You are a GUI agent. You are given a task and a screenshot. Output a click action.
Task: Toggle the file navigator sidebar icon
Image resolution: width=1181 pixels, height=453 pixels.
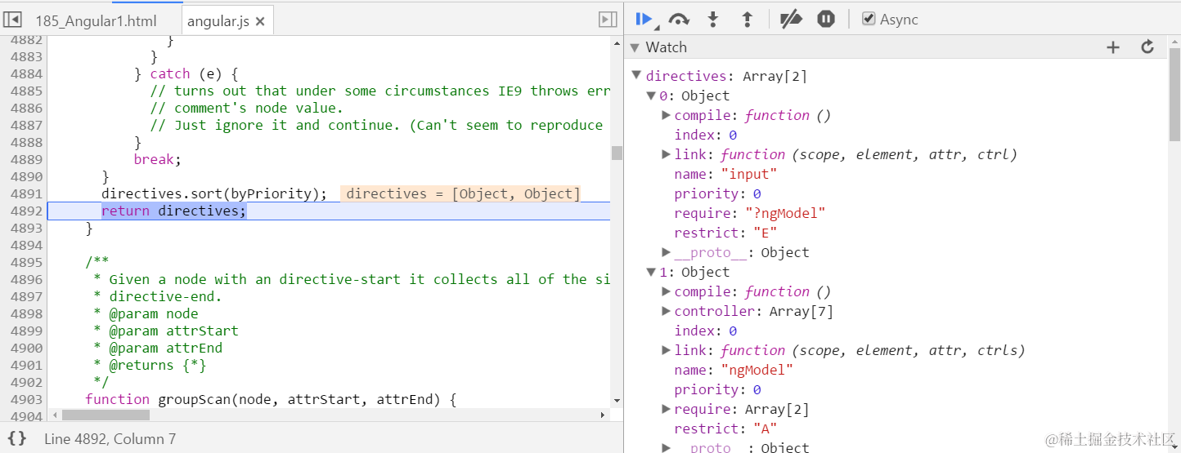tap(14, 20)
